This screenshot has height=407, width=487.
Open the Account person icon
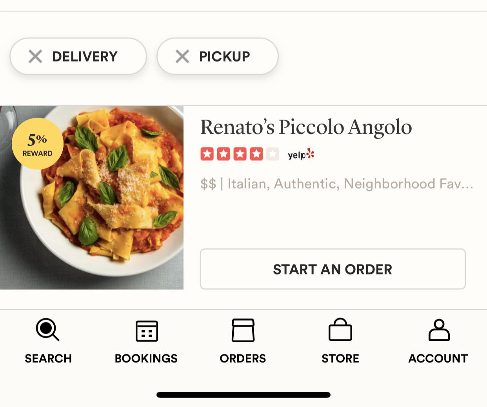click(x=439, y=330)
